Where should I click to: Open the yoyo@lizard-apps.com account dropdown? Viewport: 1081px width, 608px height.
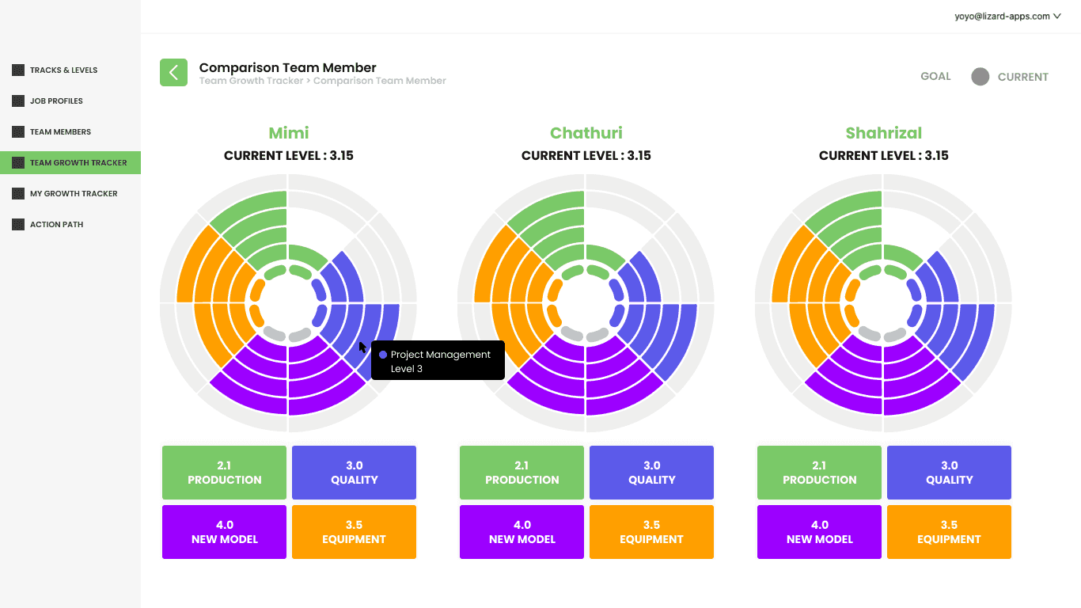click(x=1007, y=16)
